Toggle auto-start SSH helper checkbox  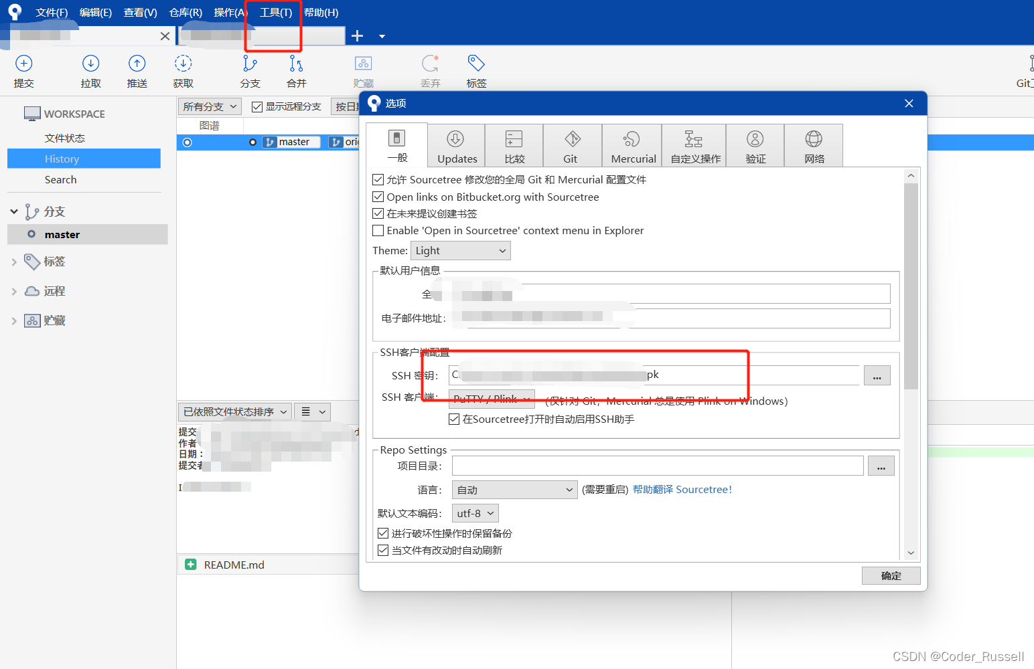[x=454, y=419]
